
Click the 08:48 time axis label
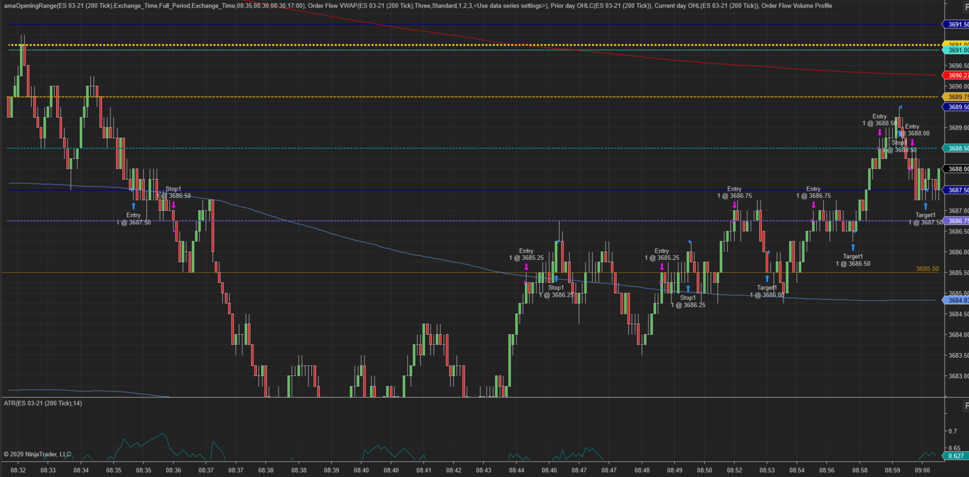[642, 470]
